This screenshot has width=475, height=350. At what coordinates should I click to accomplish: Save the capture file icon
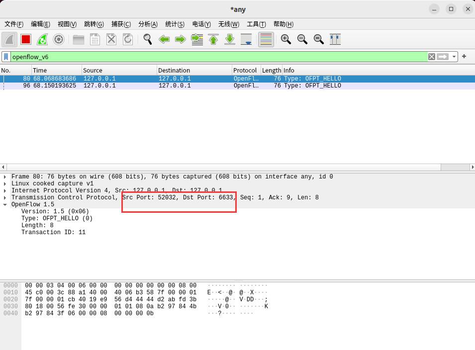click(95, 39)
